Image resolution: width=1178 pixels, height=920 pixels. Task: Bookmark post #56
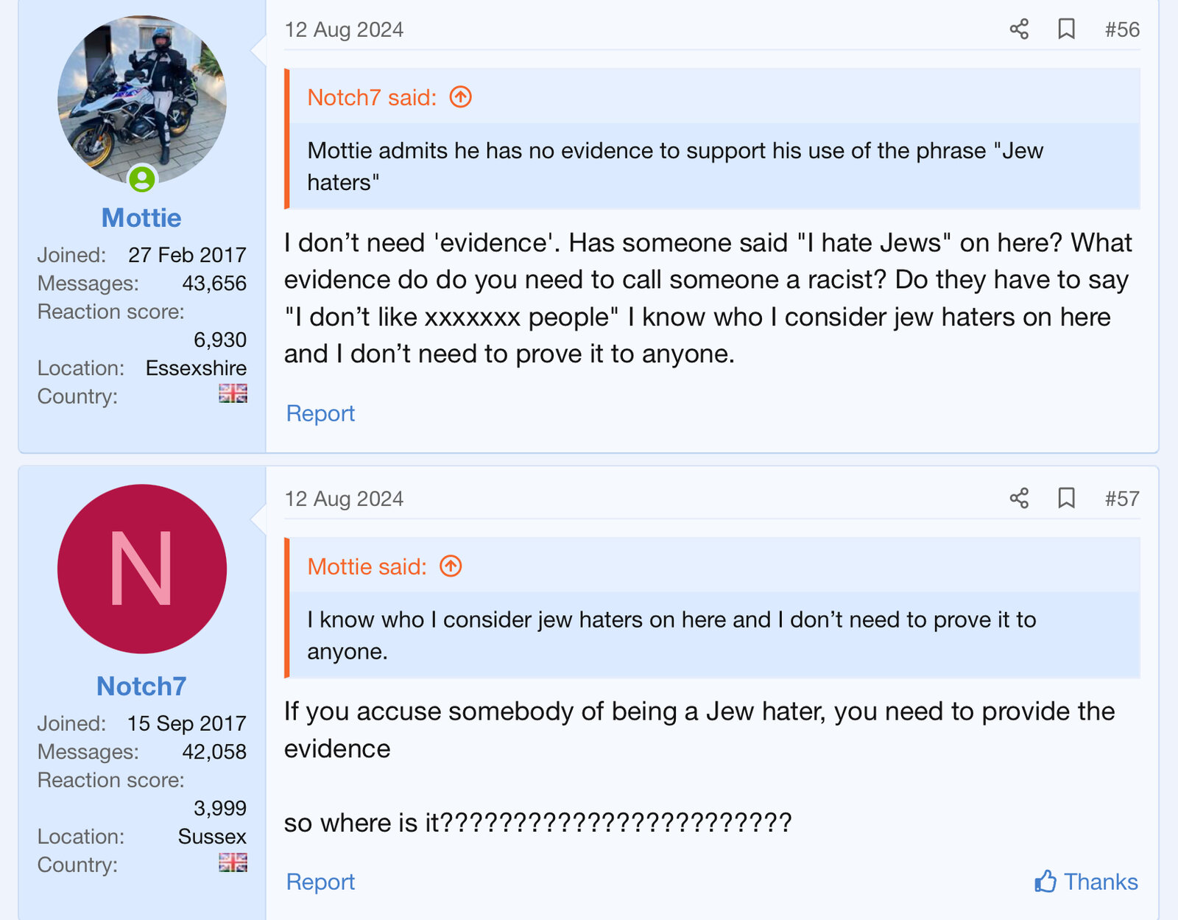tap(1066, 29)
